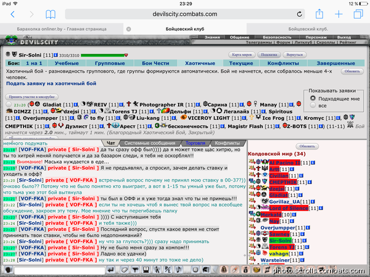This screenshot has width=370, height=277.
Task: Click the info icon next to Merkald
Action: pyautogui.click(x=294, y=215)
